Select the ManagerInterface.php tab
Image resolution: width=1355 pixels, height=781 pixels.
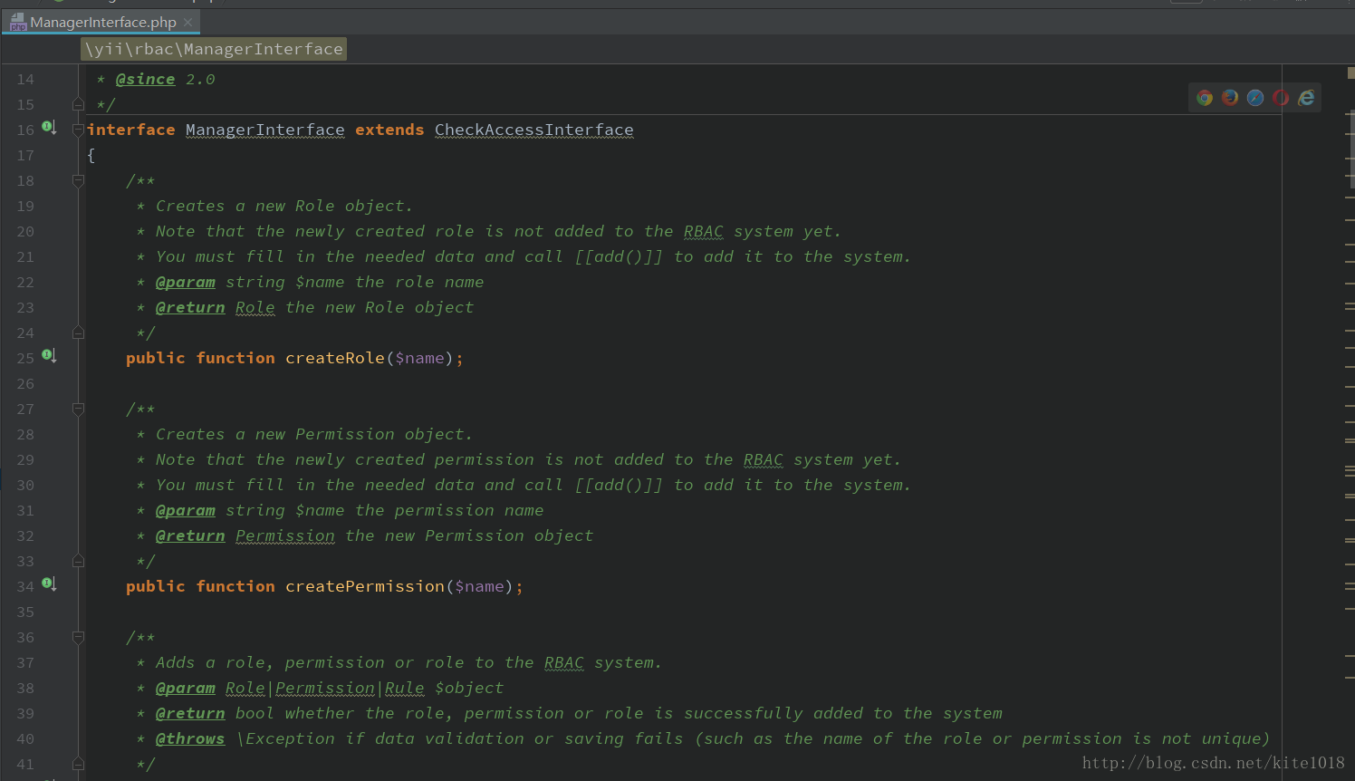[x=102, y=23]
